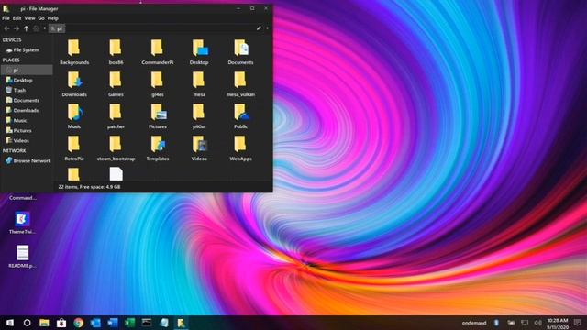The width and height of the screenshot is (587, 330).
Task: Select the CommanderPi folder icon
Action: coord(157,48)
